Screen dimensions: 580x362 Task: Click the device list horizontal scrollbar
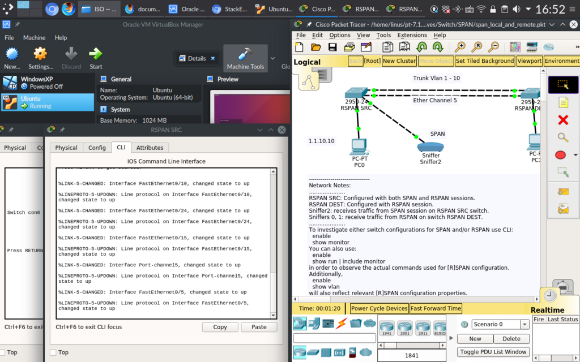[412, 345]
